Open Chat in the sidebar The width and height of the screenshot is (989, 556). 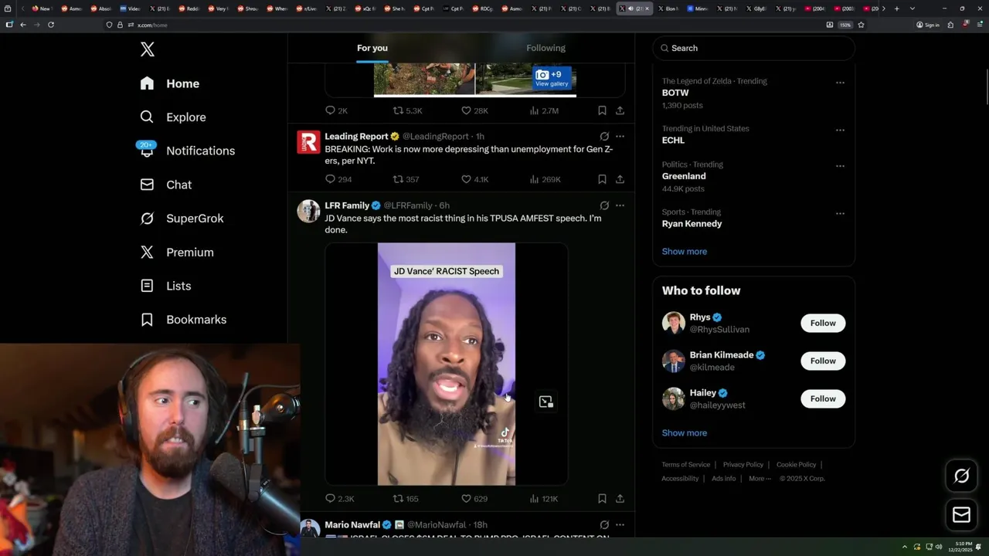pyautogui.click(x=166, y=185)
